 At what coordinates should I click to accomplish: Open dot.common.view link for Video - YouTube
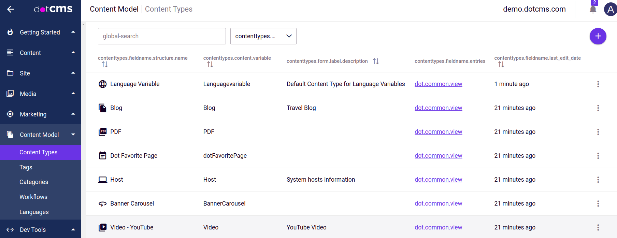tap(438, 227)
